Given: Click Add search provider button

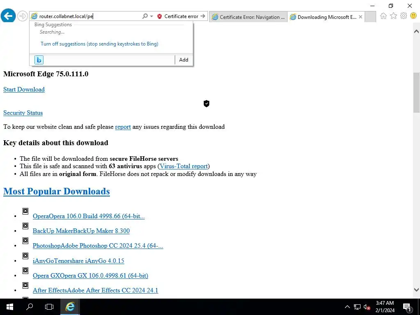Looking at the screenshot, I should (x=183, y=60).
